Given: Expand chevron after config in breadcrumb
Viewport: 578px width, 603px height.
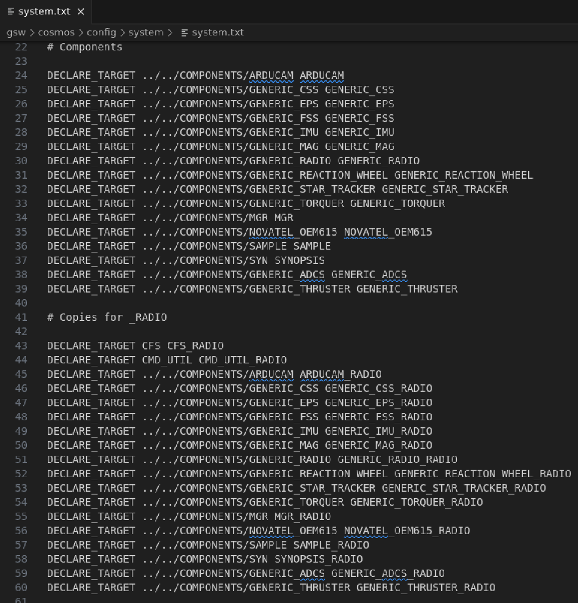Looking at the screenshot, I should (123, 32).
